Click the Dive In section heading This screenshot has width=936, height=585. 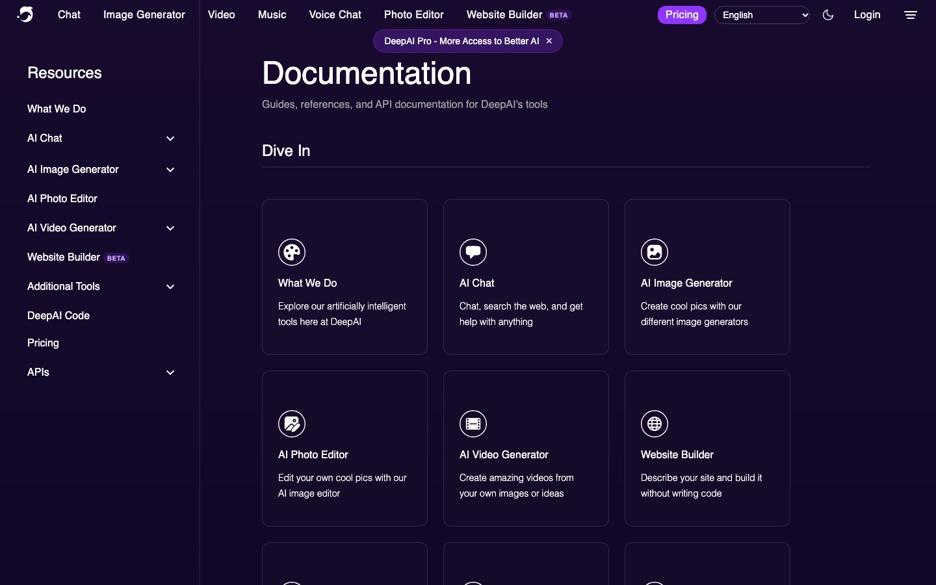coord(286,151)
